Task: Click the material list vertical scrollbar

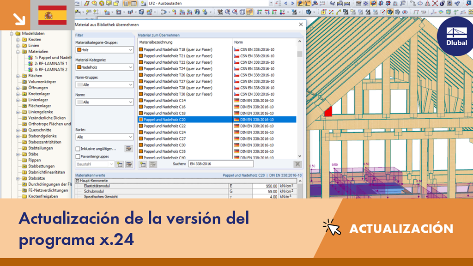Action: coord(299,99)
